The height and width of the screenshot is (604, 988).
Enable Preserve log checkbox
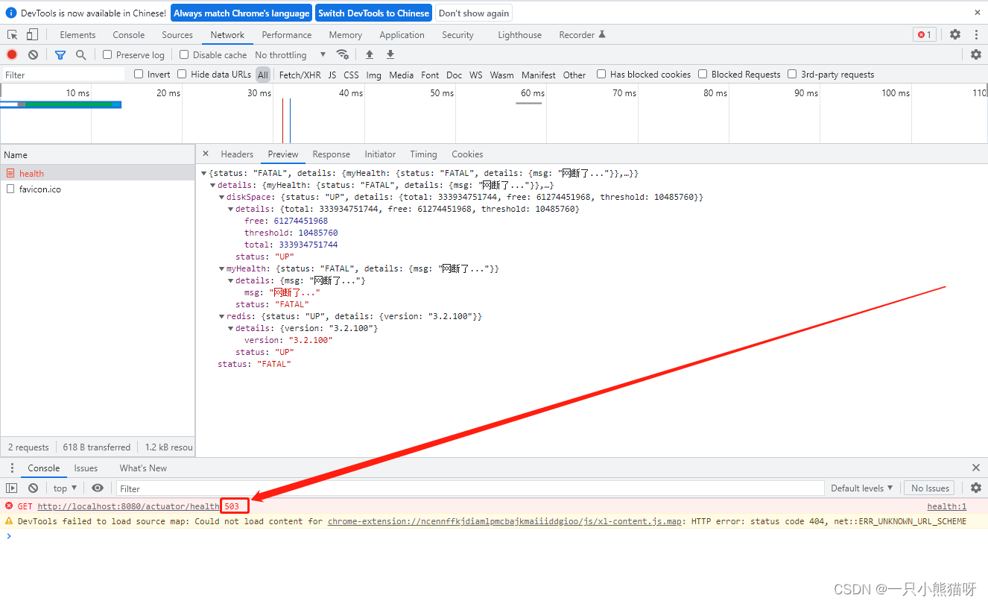[107, 54]
